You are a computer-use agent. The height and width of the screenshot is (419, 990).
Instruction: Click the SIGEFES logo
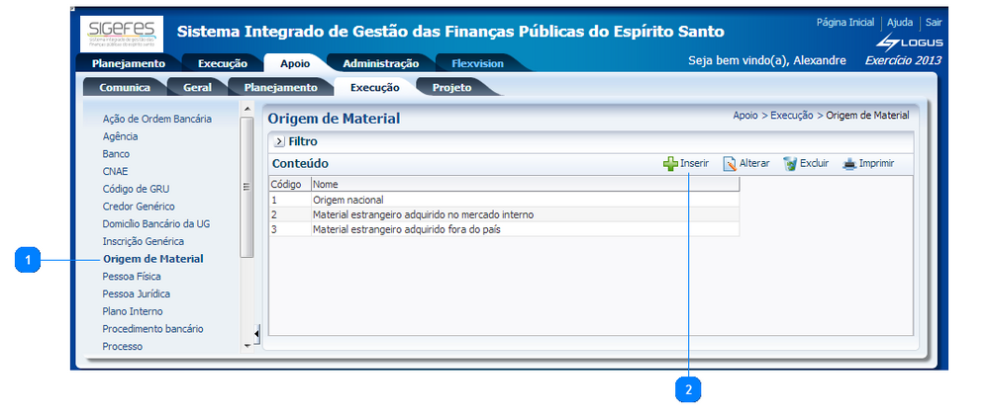point(121,33)
